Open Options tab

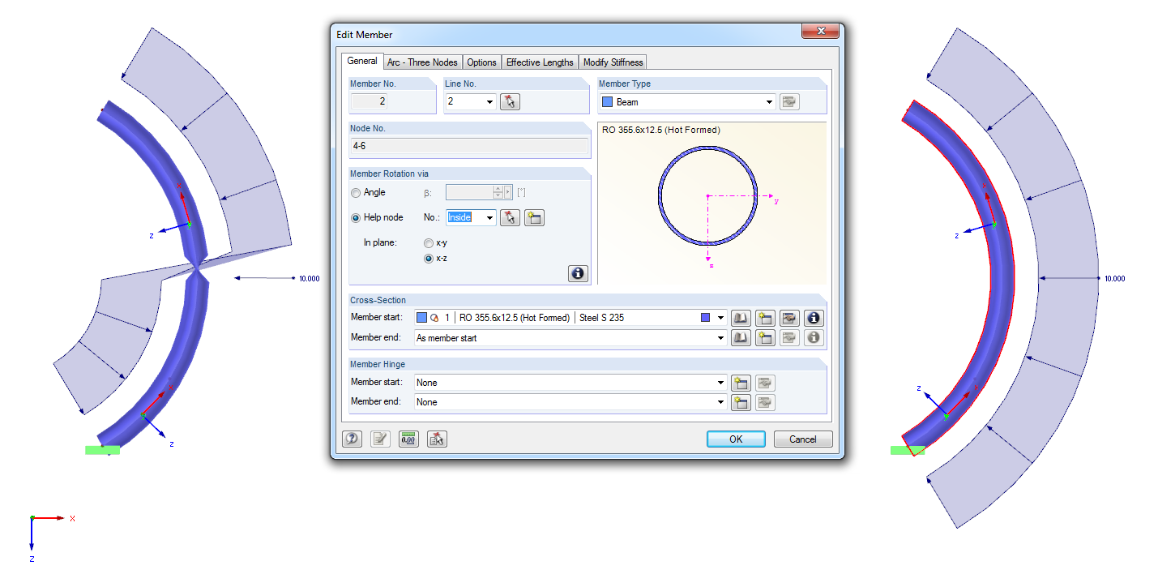point(481,62)
